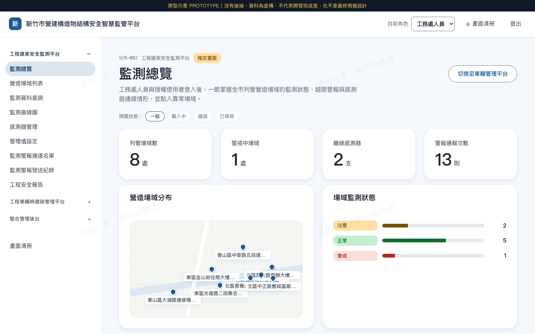Viewport: 535px width, 334px height.
Task: Collapse the 工程建案安全監測平台 sidebar section
Action: [x=50, y=54]
